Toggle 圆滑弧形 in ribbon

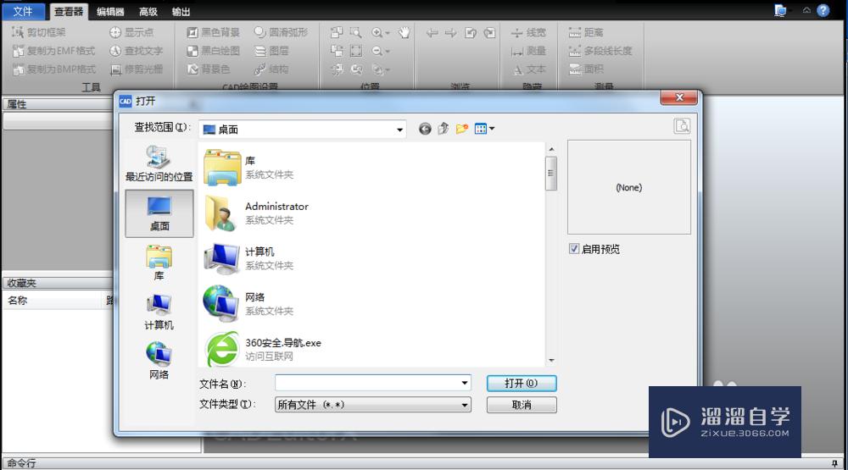[x=281, y=32]
